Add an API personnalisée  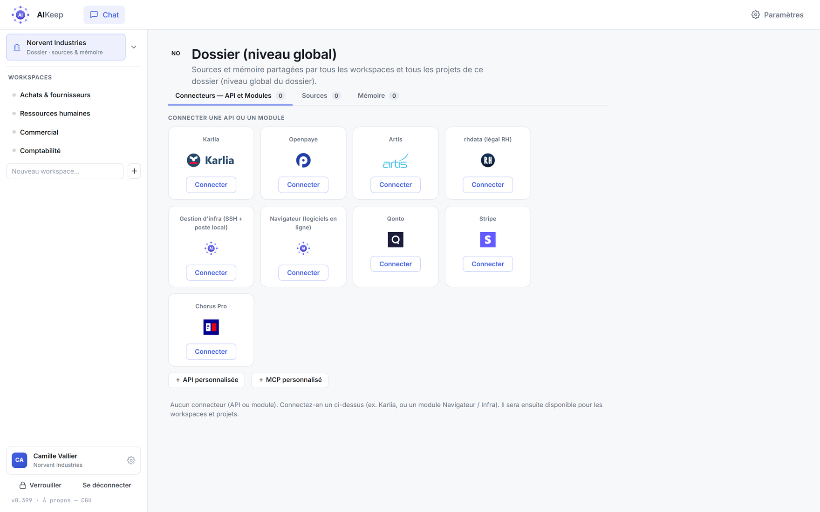point(207,380)
